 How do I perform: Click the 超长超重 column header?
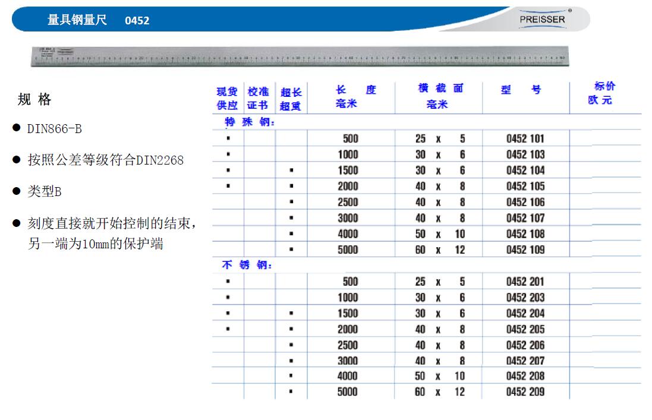pos(291,99)
